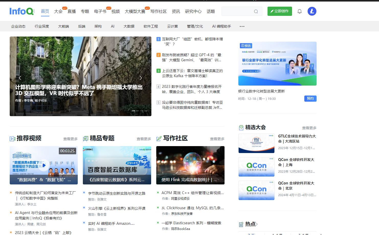Select the 架构 category
Image resolution: width=379 pixels, height=235 pixels.
coord(98,26)
